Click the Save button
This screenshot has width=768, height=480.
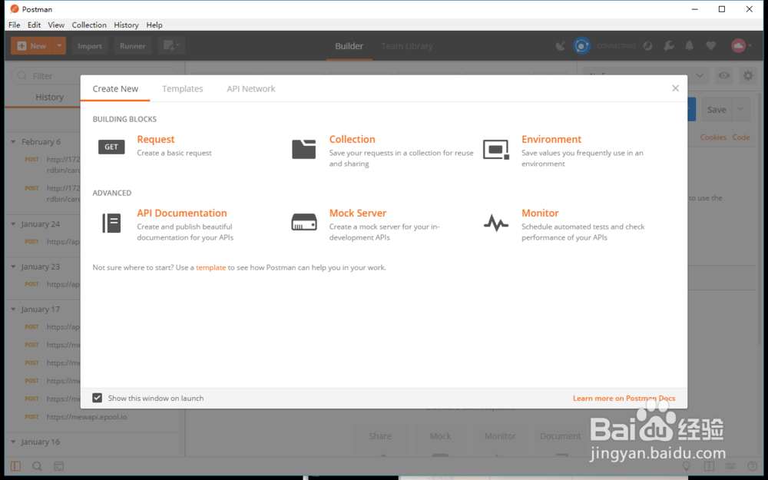[717, 110]
